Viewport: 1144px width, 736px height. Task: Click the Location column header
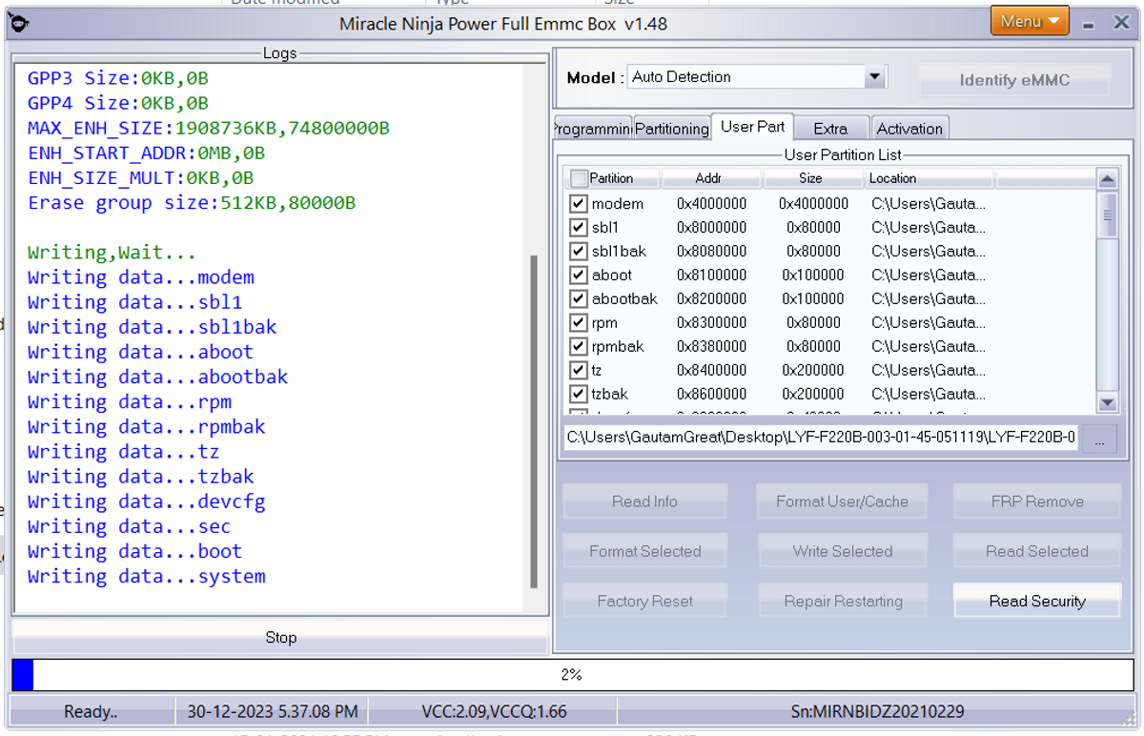coord(929,178)
